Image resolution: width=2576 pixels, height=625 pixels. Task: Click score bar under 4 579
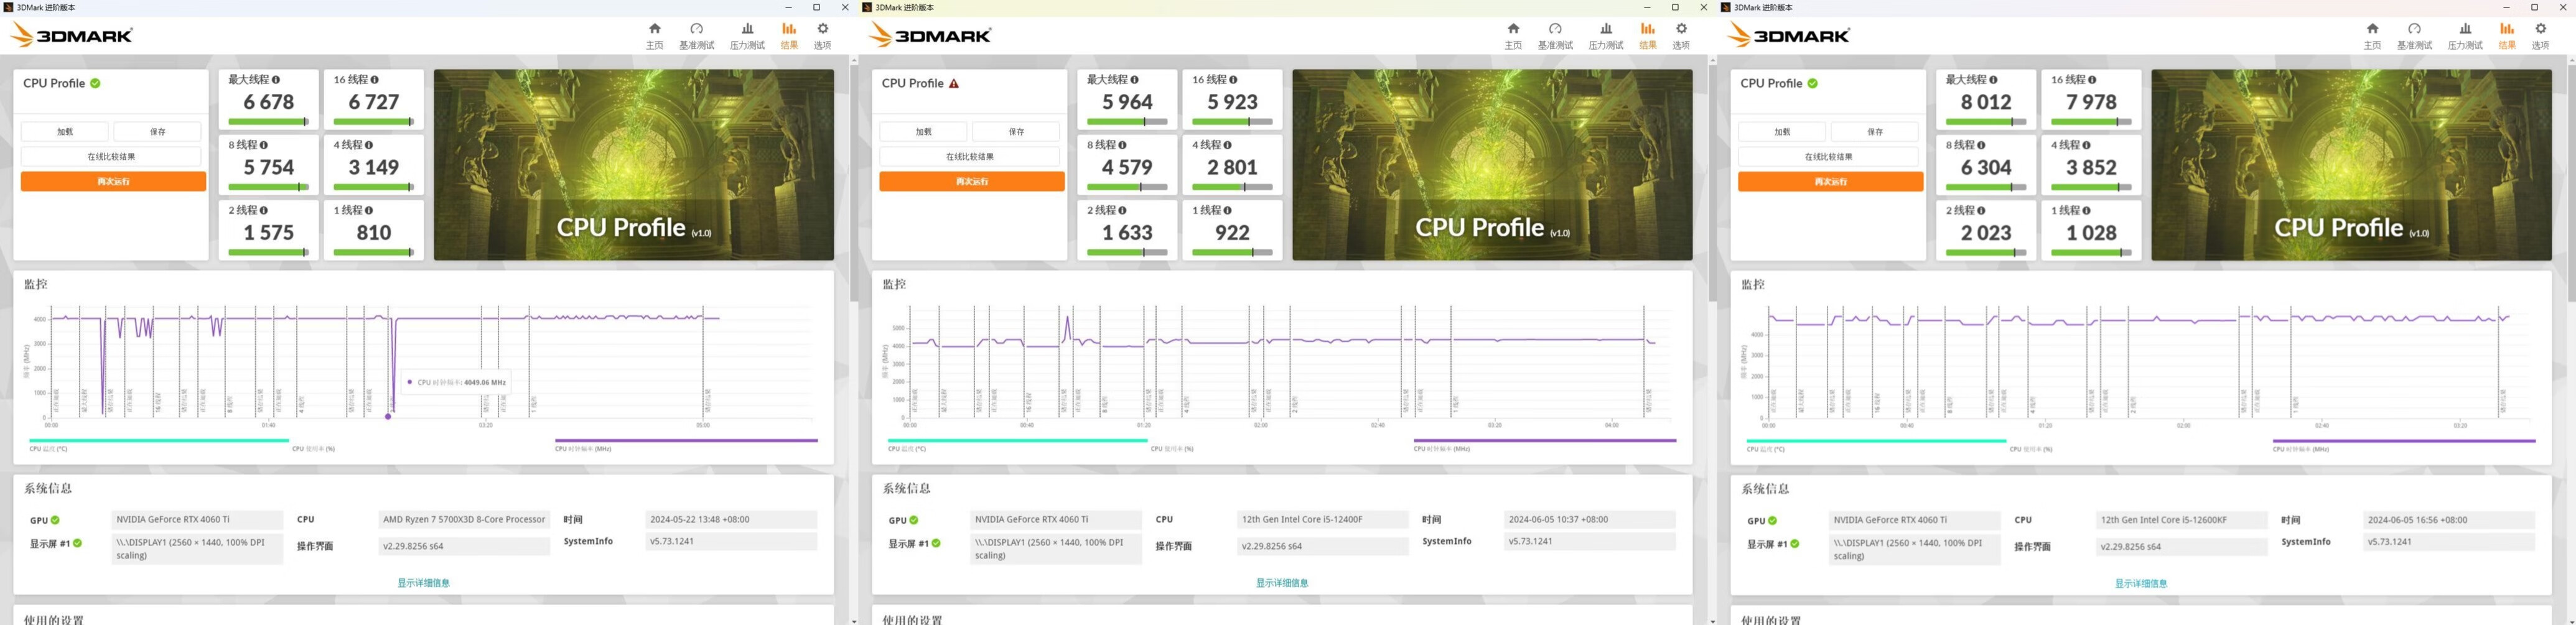click(x=1127, y=187)
